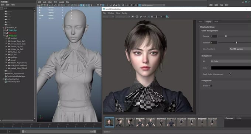The width and height of the screenshot is (251, 134).
Task: Click the Arnold RenderView window title icon
Action: pos(104,9)
